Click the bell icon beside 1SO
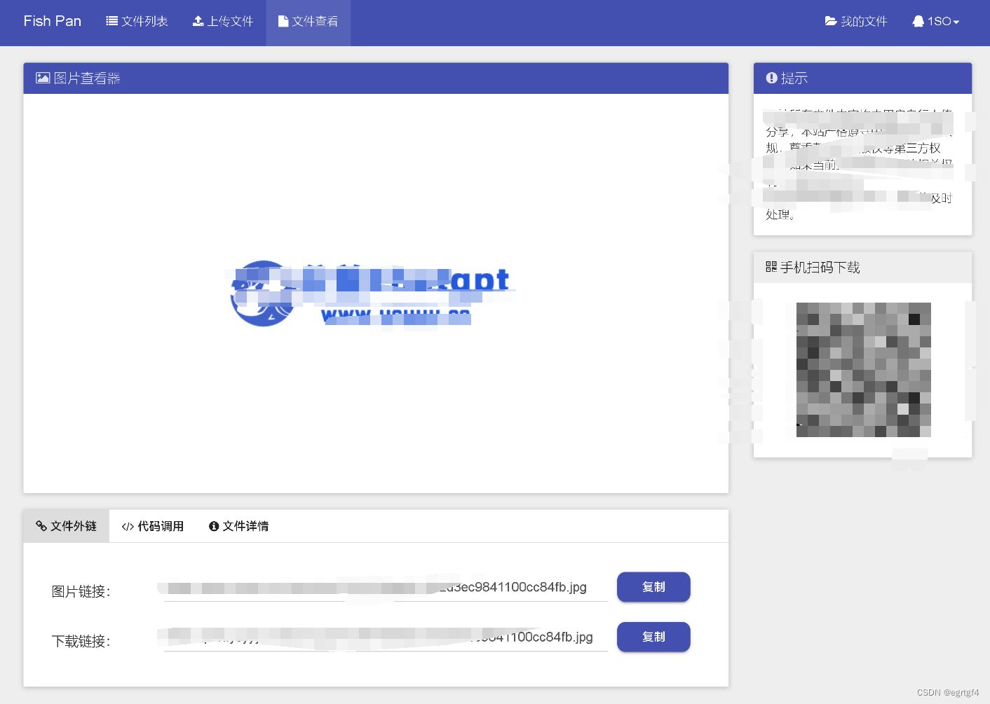The height and width of the screenshot is (704, 990). point(918,21)
